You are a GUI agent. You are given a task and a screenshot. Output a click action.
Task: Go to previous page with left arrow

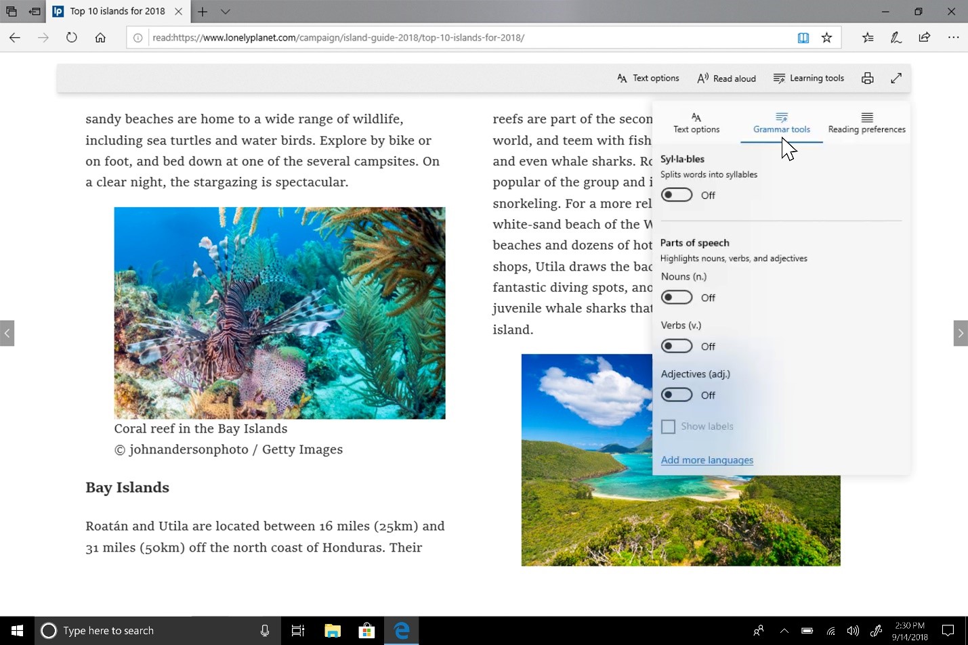[7, 333]
